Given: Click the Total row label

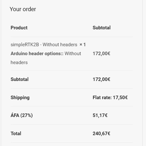Looking at the screenshot, I should coord(16,134).
